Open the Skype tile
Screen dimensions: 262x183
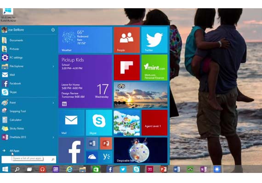[99, 123]
